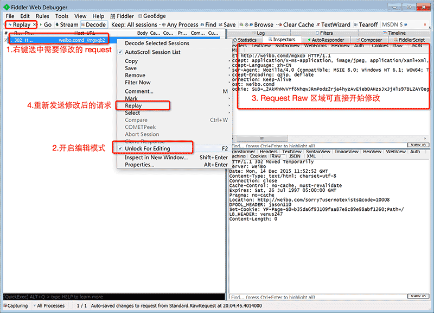Toggle the Decode toolbar button
The height and width of the screenshot is (313, 434).
(93, 24)
